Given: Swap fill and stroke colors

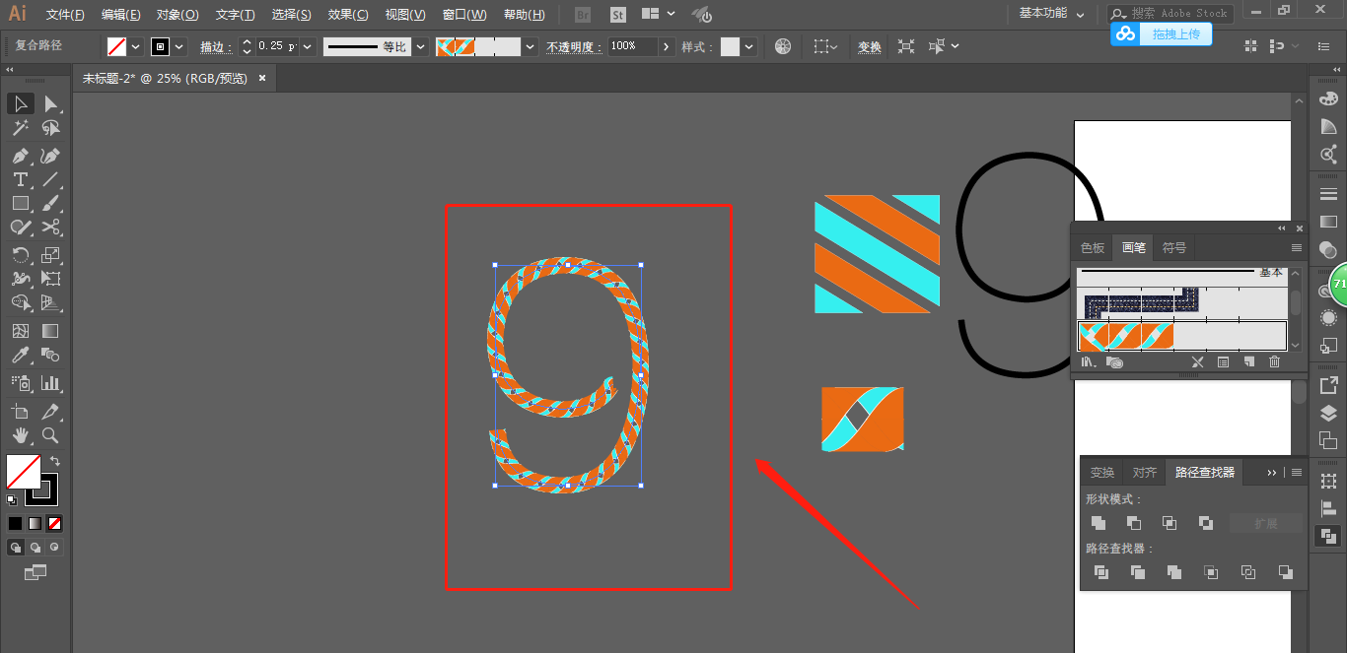Looking at the screenshot, I should pos(55,461).
